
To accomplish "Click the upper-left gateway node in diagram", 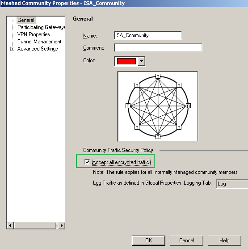I will tap(137, 85).
